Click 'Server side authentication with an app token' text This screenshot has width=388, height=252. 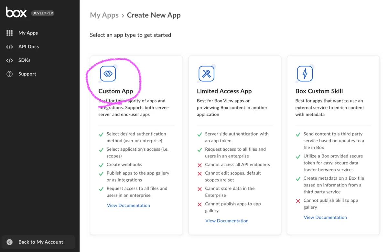point(237,137)
